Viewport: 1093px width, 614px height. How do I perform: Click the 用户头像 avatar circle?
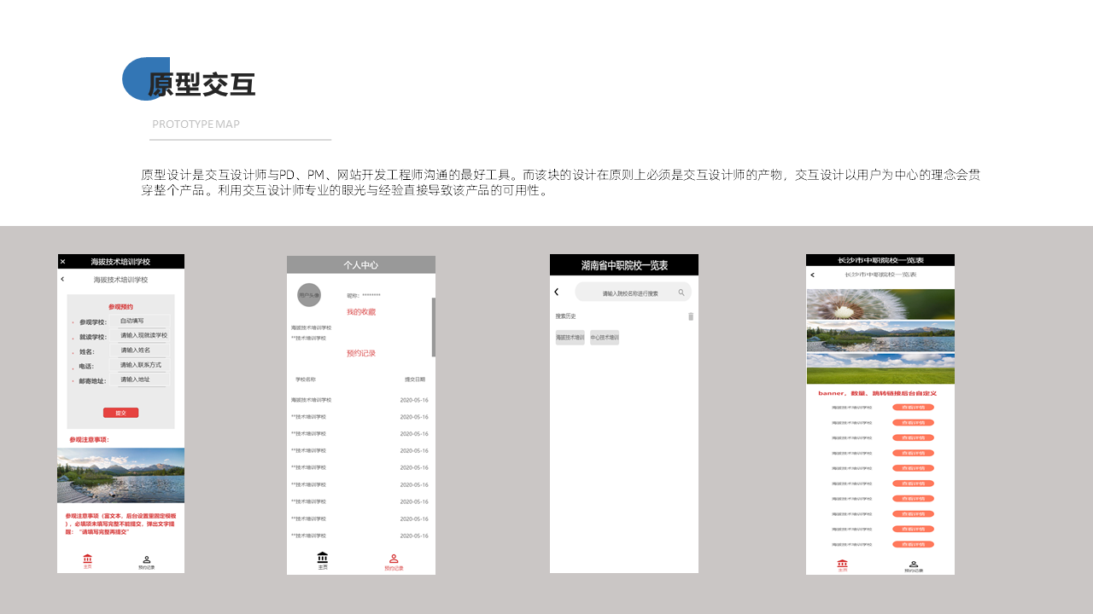pyautogui.click(x=309, y=295)
